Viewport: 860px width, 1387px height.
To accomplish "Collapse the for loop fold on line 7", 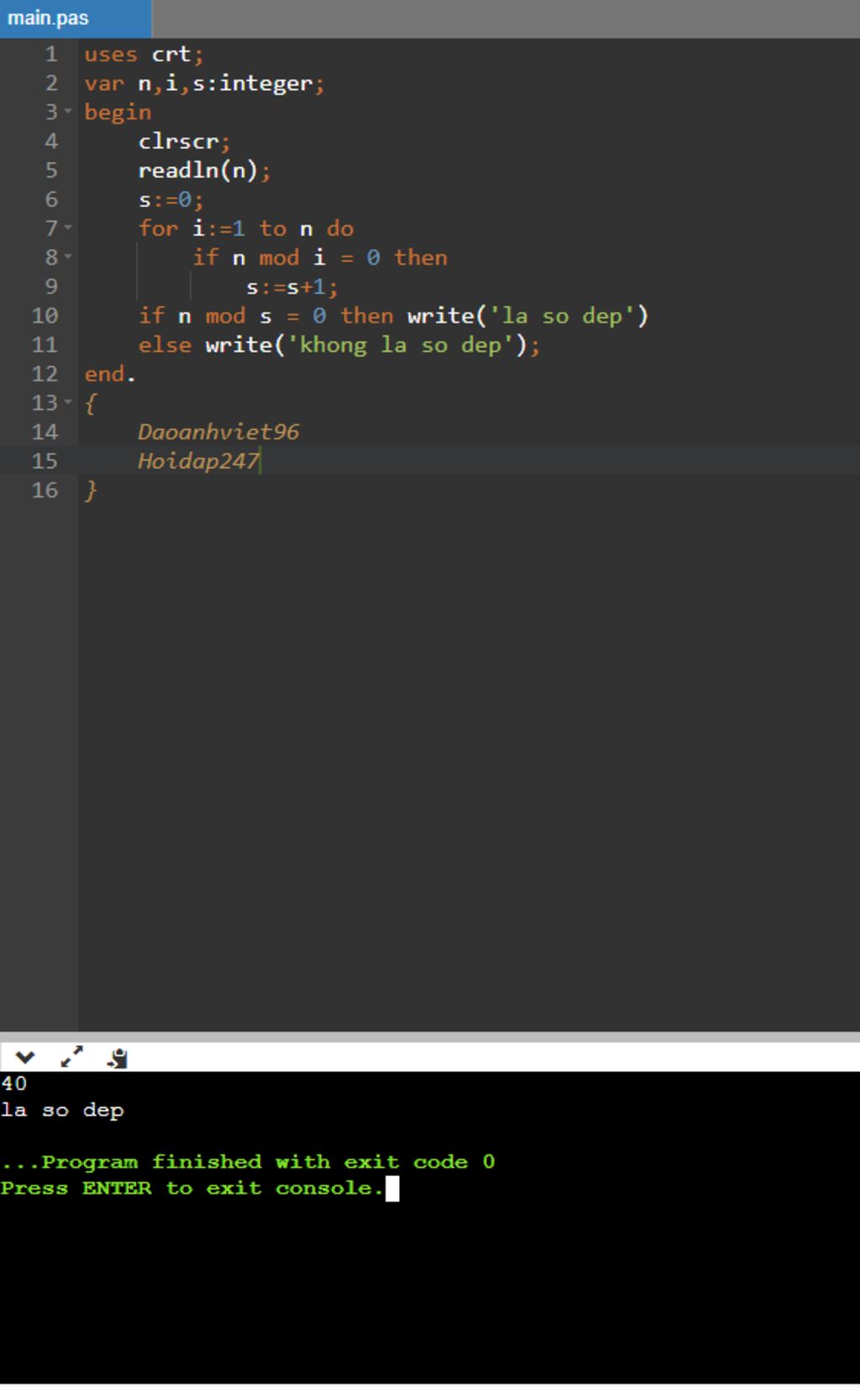I will (x=68, y=228).
